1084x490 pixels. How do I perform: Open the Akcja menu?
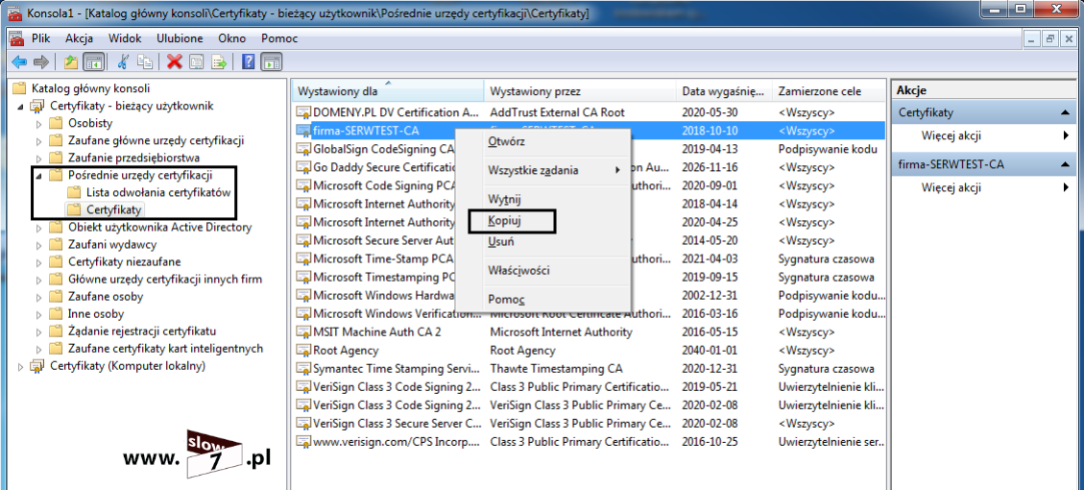[80, 38]
